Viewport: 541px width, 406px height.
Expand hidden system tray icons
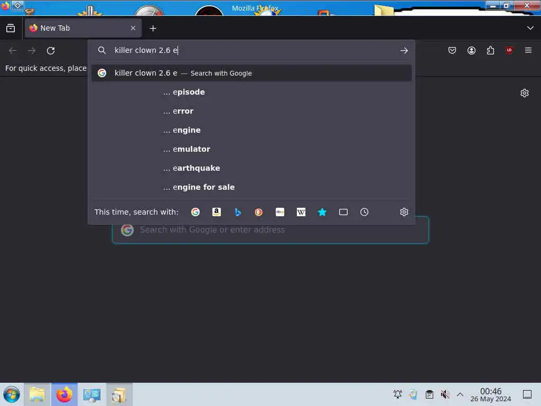pyautogui.click(x=460, y=394)
